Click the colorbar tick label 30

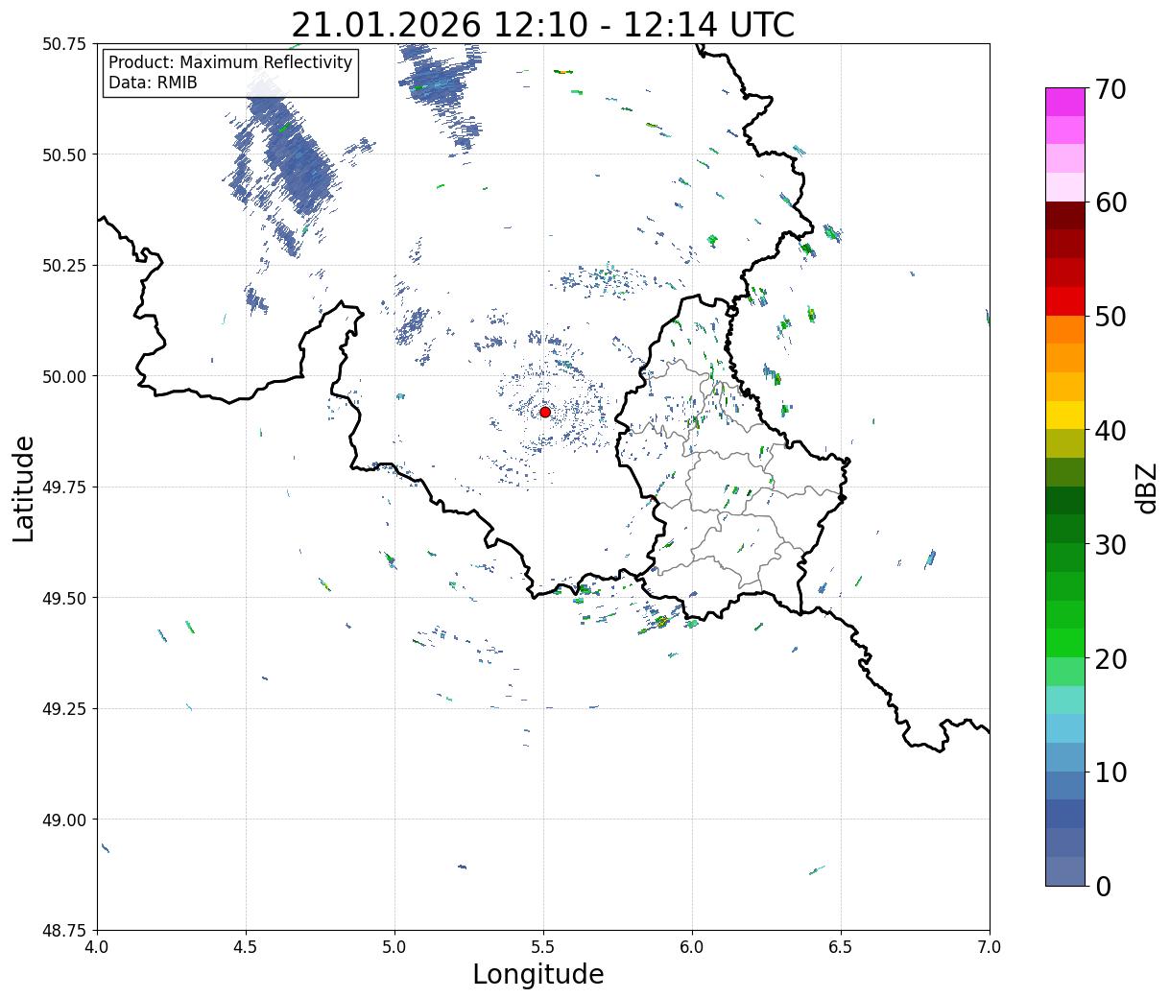tap(1110, 545)
